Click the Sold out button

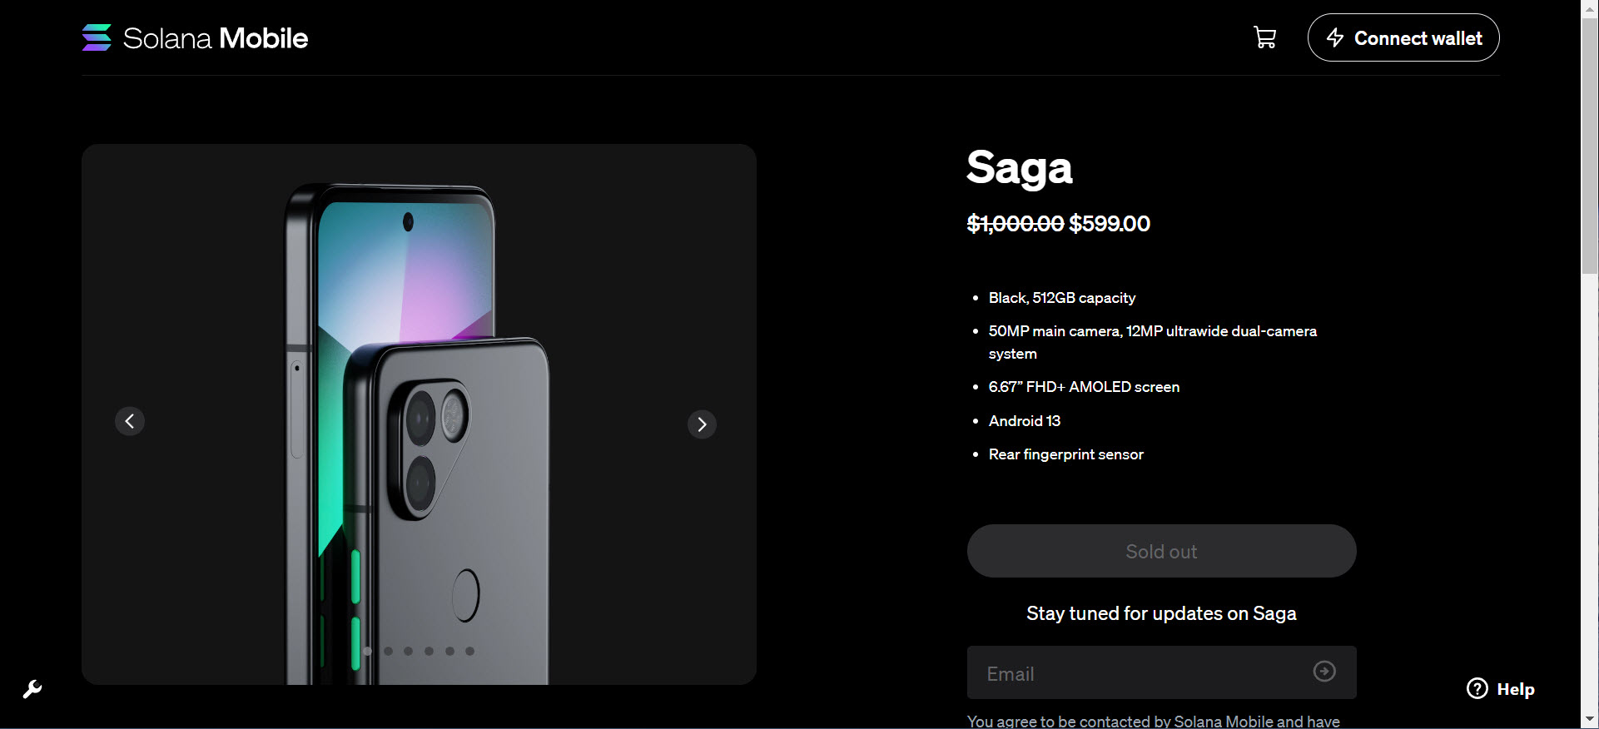1160,550
